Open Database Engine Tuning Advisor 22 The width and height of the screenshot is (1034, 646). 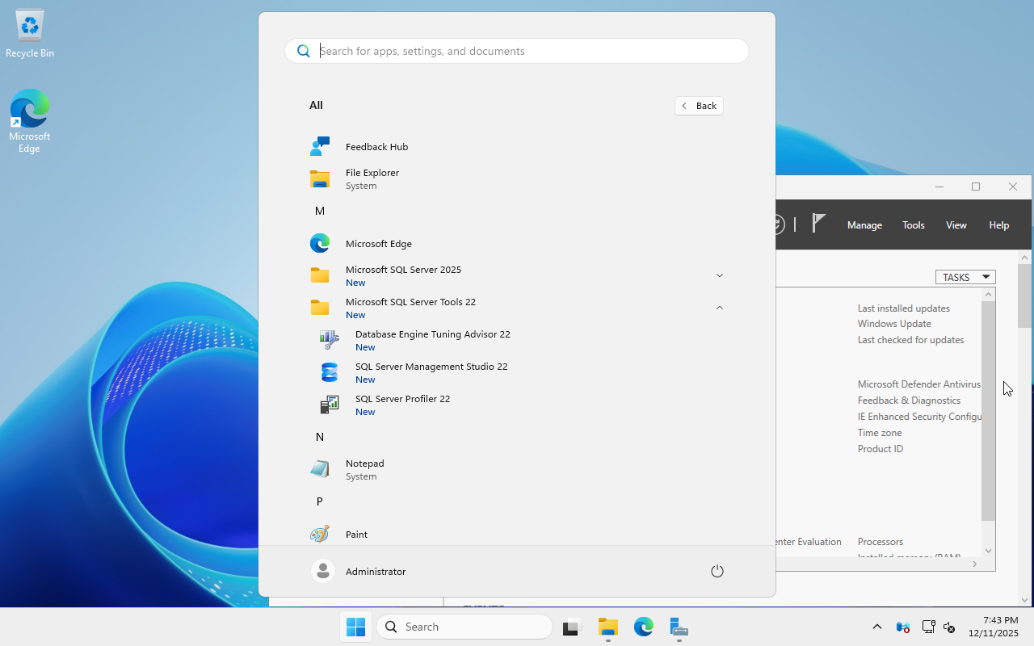(x=433, y=340)
